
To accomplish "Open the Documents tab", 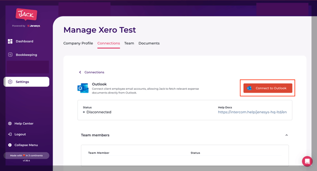I will 149,43.
